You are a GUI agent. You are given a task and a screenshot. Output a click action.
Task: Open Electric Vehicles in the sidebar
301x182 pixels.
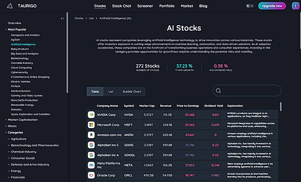tap(20, 82)
